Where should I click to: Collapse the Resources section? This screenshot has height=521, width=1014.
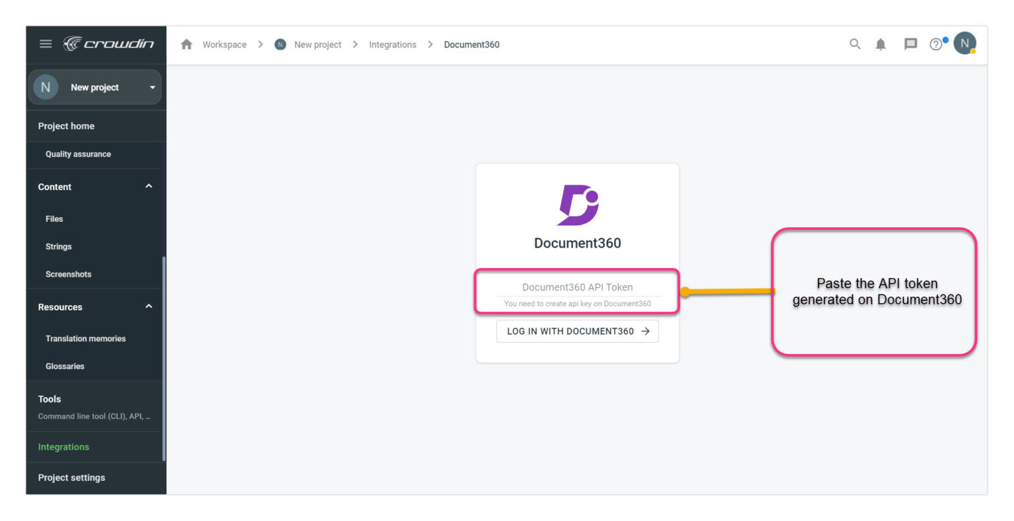[149, 306]
